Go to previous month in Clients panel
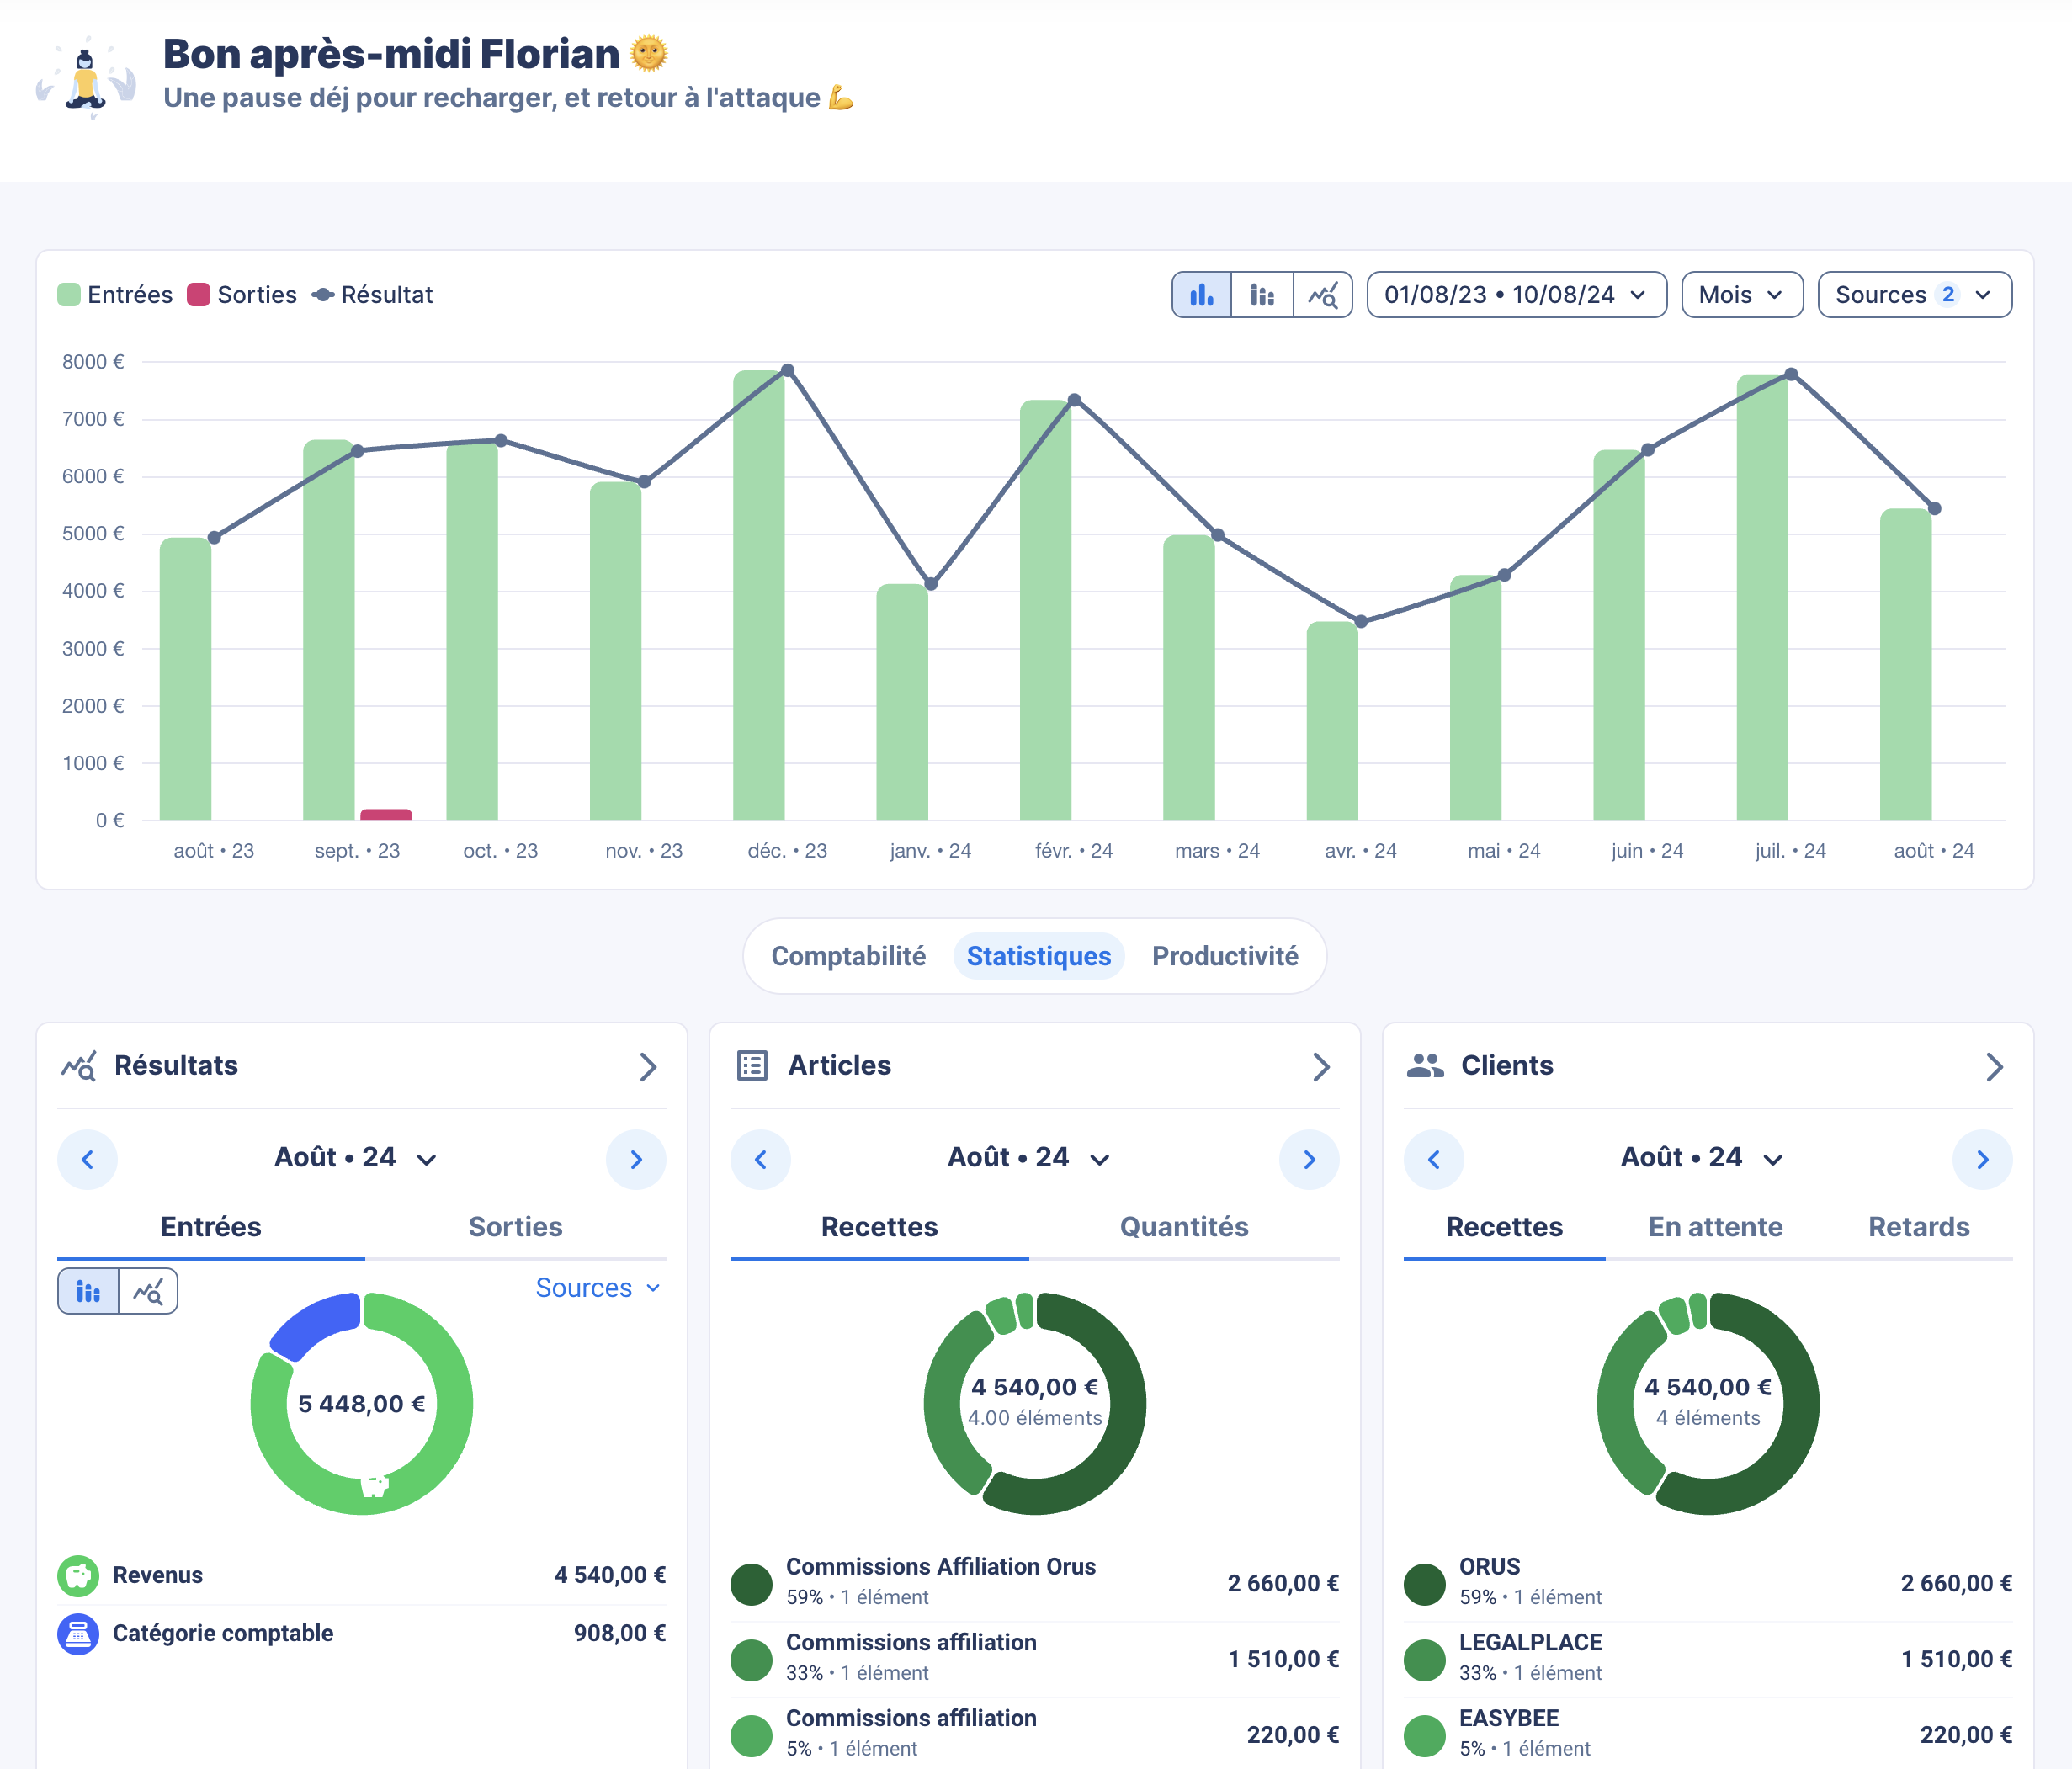 1433,1159
